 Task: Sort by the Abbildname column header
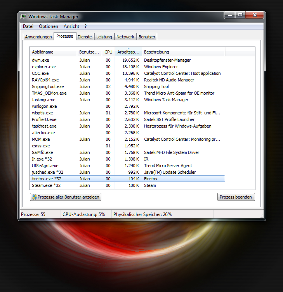[53, 52]
